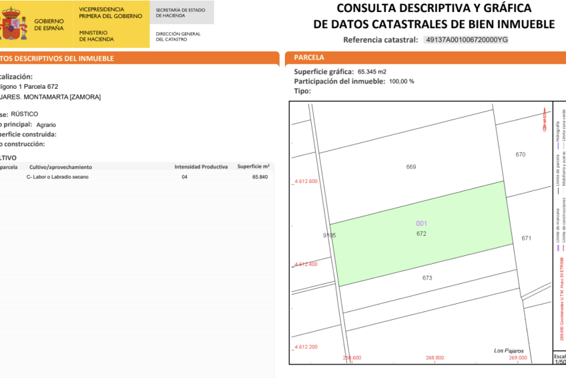Screen dimensions: 566x378
Task: Click parcel 673 on the map
Action: [427, 278]
